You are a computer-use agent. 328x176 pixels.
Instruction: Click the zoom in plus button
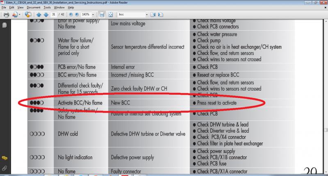click(x=77, y=14)
